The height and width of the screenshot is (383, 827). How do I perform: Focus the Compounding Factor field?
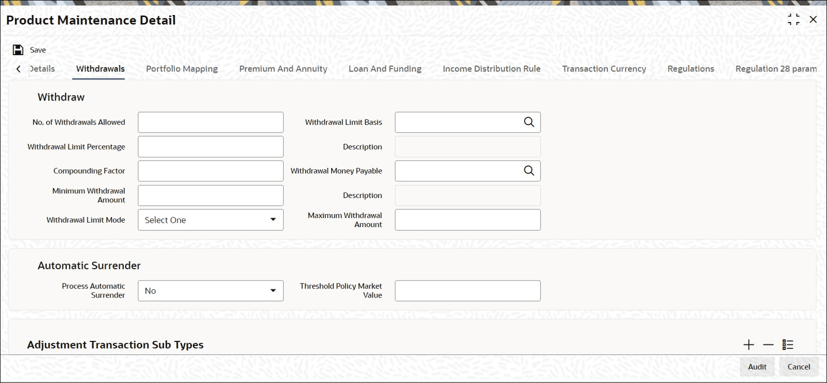pos(210,170)
